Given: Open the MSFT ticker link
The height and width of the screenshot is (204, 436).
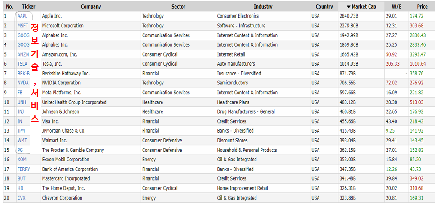Looking at the screenshot, I should coord(22,26).
